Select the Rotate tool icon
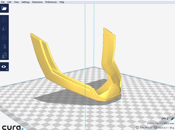The height and width of the screenshot is (130, 175). click(4, 37)
